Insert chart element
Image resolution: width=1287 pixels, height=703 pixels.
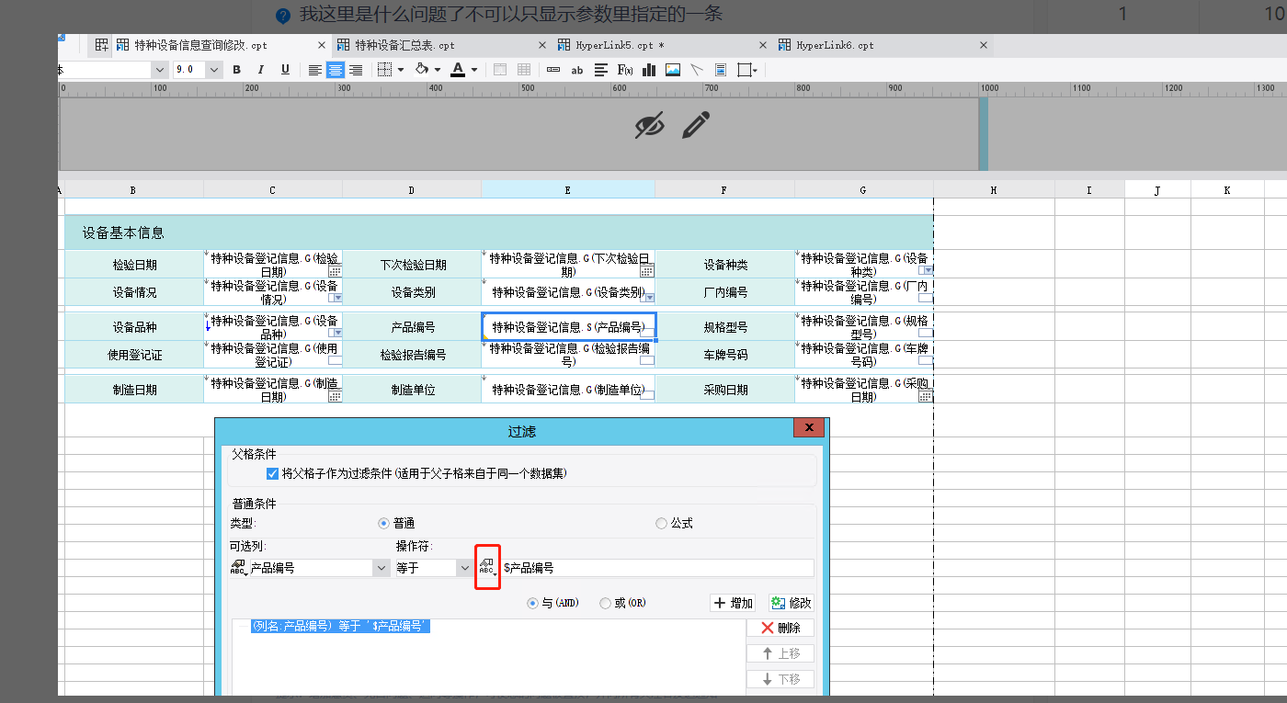click(649, 70)
